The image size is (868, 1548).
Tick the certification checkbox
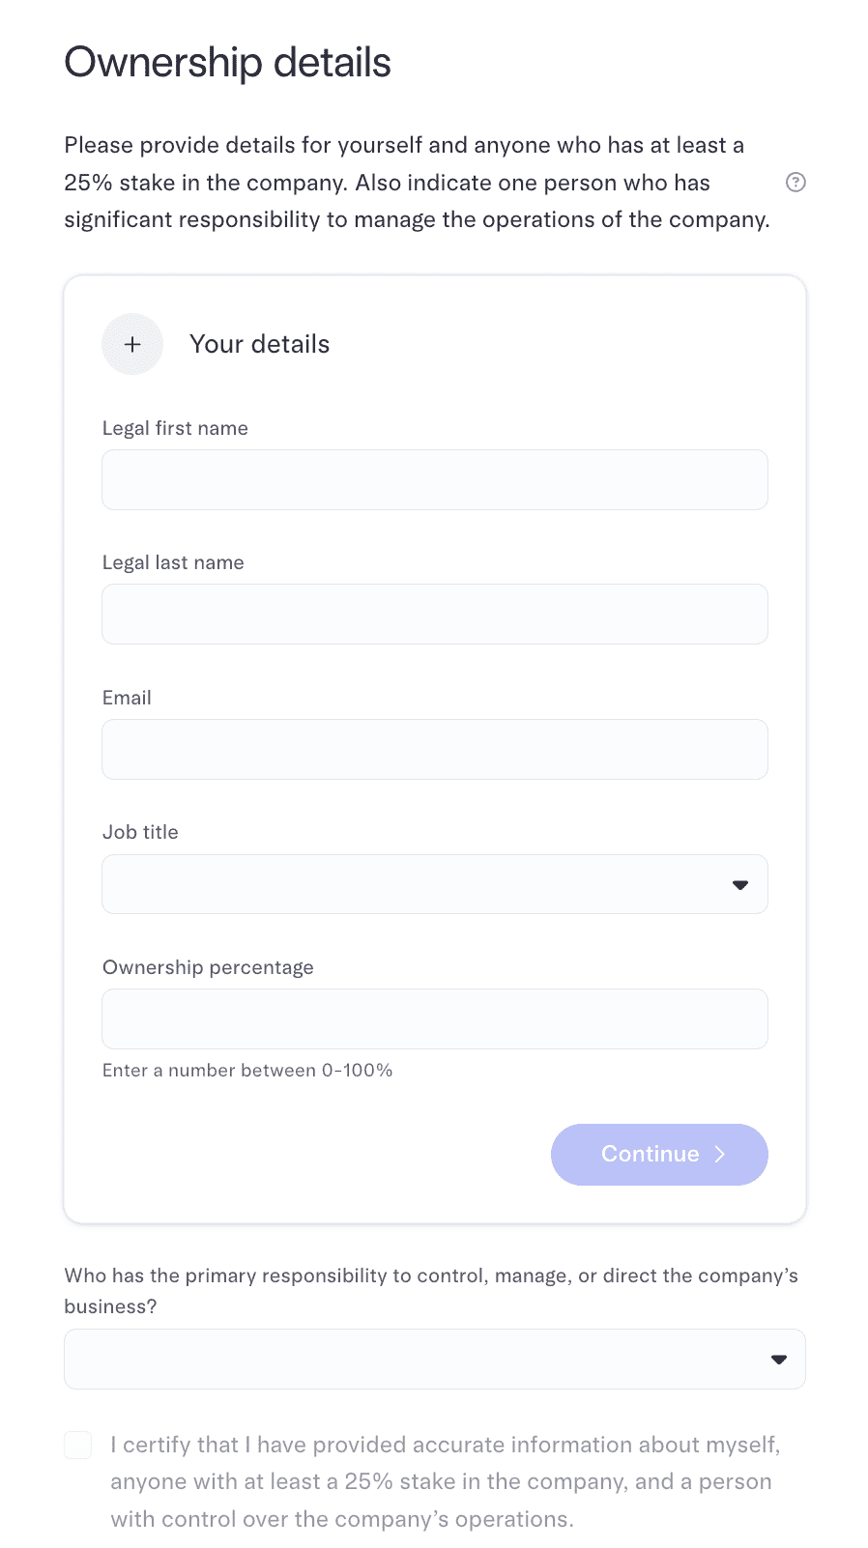tap(78, 1446)
